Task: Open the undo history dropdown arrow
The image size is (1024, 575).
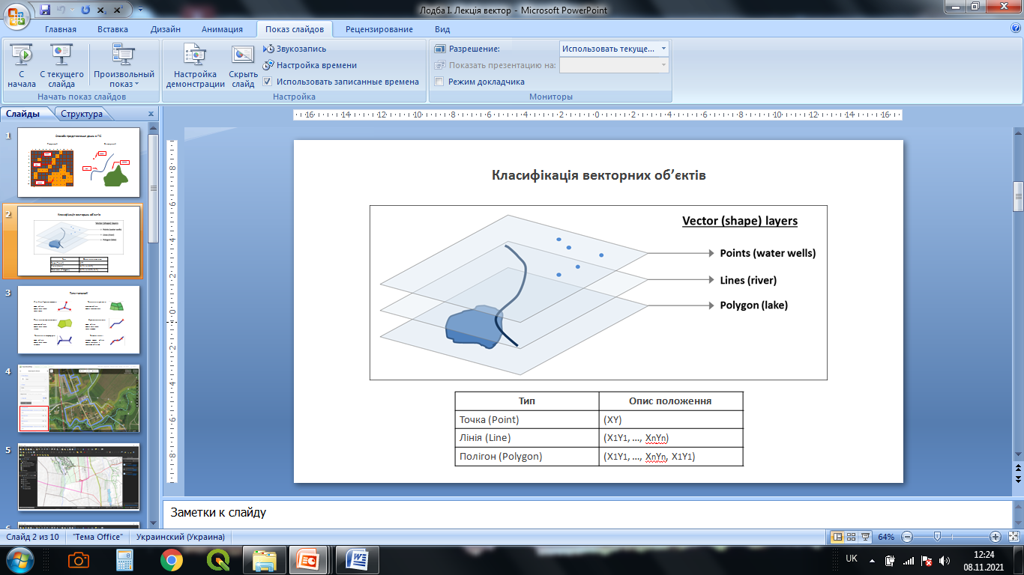Action: pyautogui.click(x=73, y=10)
